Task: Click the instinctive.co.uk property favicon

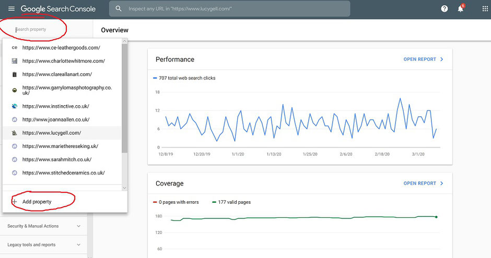Action: 15,106
